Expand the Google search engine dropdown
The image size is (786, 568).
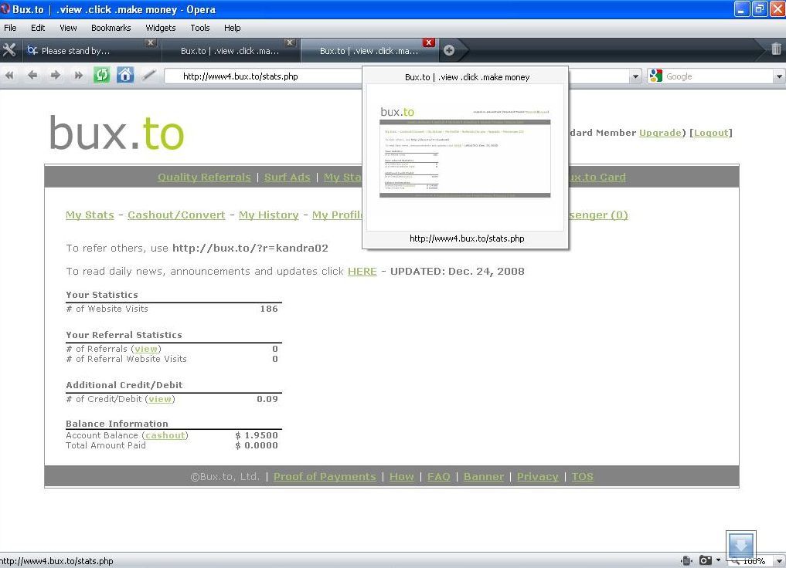779,76
